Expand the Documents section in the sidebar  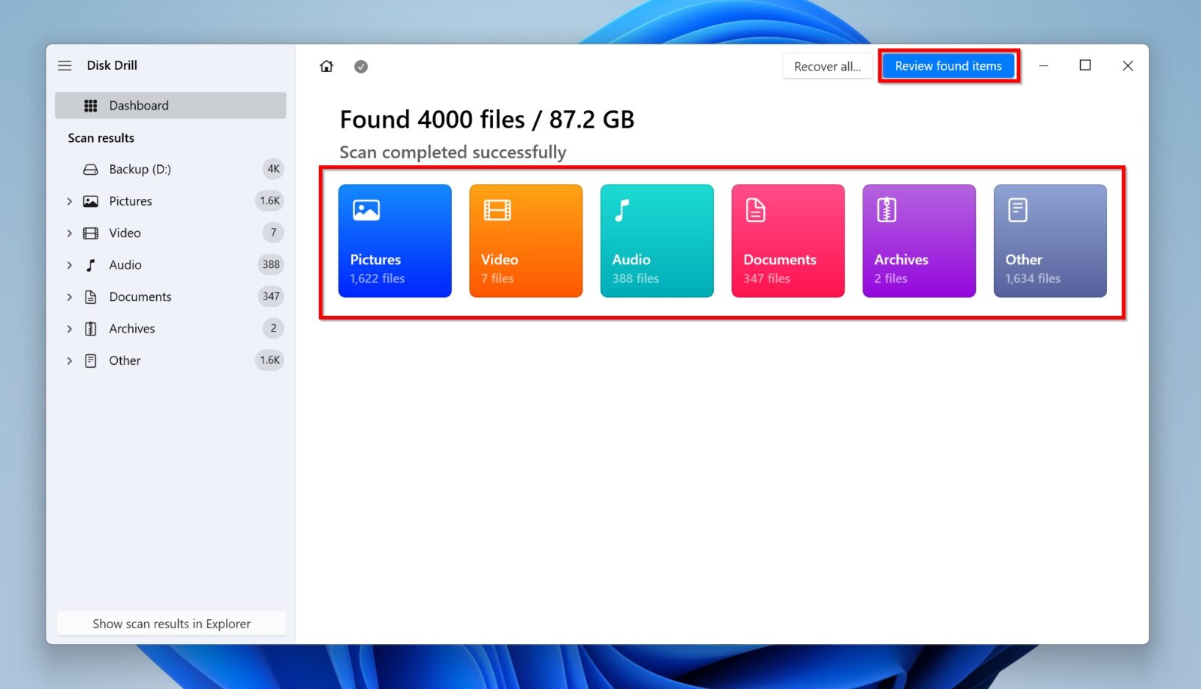click(69, 296)
